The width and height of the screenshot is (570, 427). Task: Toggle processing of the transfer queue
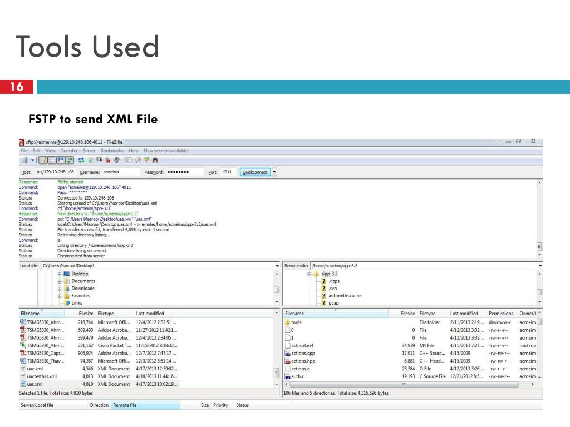tap(90, 160)
